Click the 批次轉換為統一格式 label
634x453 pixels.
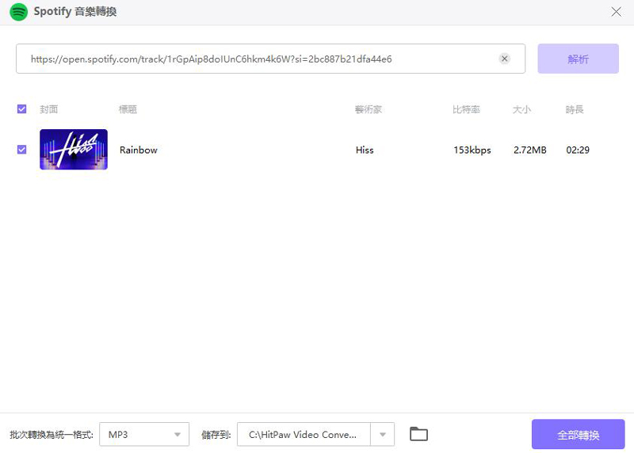pyautogui.click(x=52, y=435)
